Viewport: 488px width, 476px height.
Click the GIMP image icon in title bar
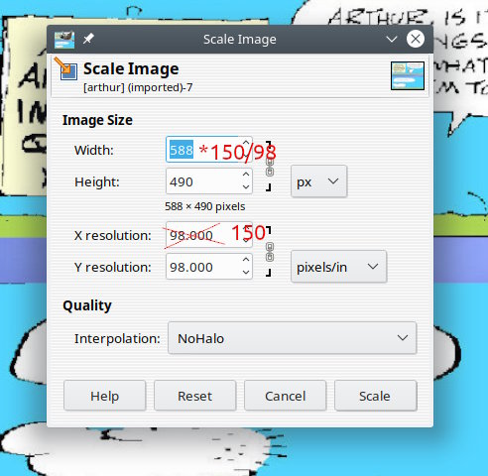(64, 40)
